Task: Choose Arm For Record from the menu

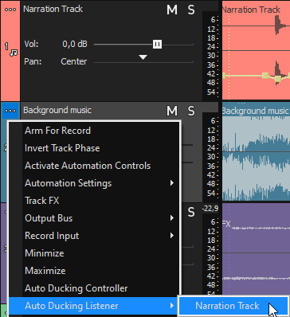Action: coord(98,131)
